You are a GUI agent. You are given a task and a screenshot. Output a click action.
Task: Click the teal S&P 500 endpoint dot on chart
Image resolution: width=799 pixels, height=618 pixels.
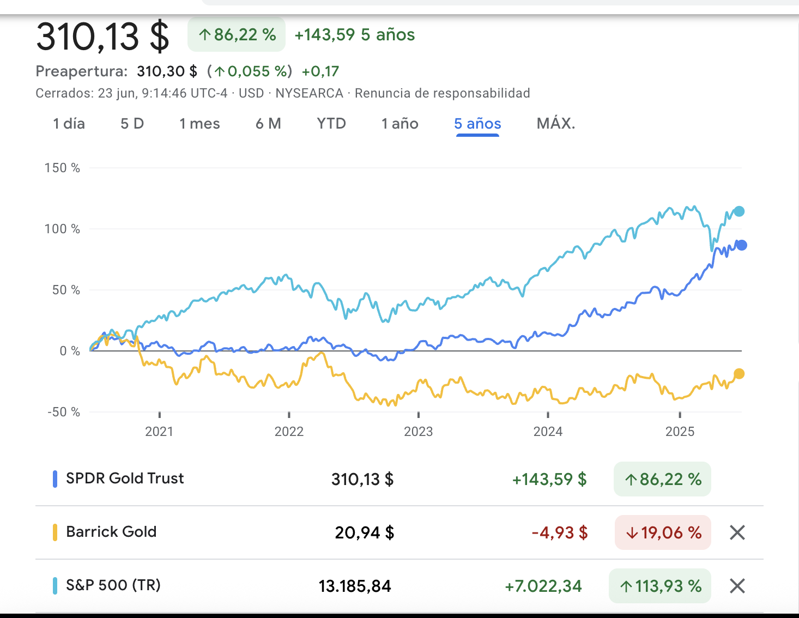(x=739, y=211)
